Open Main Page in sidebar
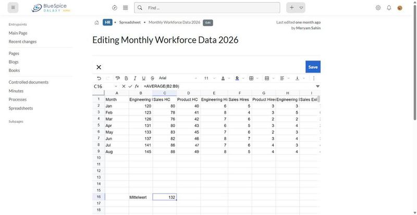This screenshot has height=215, width=417. coord(18,33)
